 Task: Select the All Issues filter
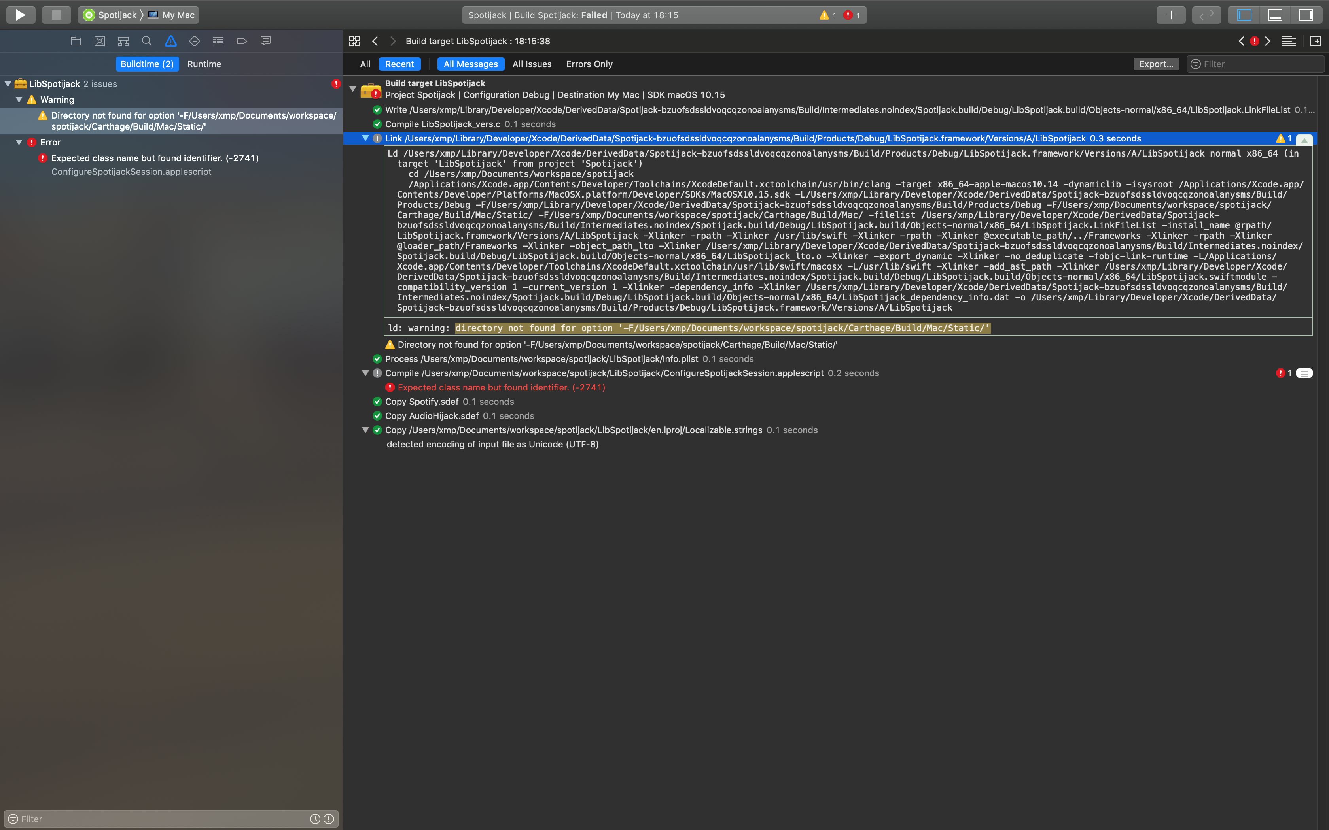(x=532, y=64)
